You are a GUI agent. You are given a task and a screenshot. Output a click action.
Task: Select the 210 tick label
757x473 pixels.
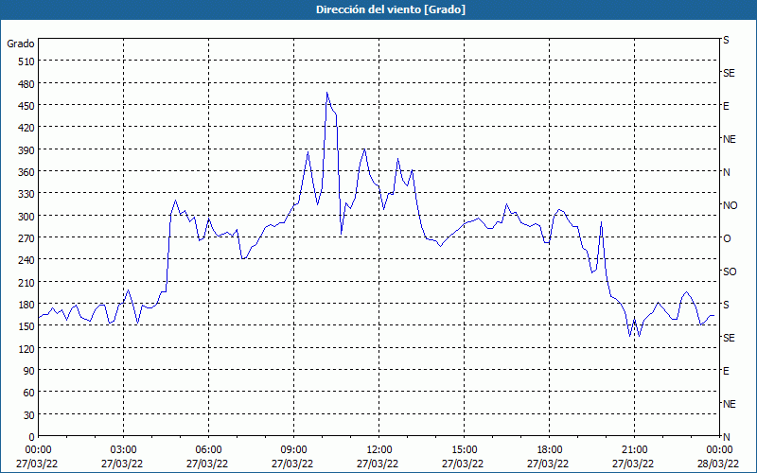tap(26, 283)
